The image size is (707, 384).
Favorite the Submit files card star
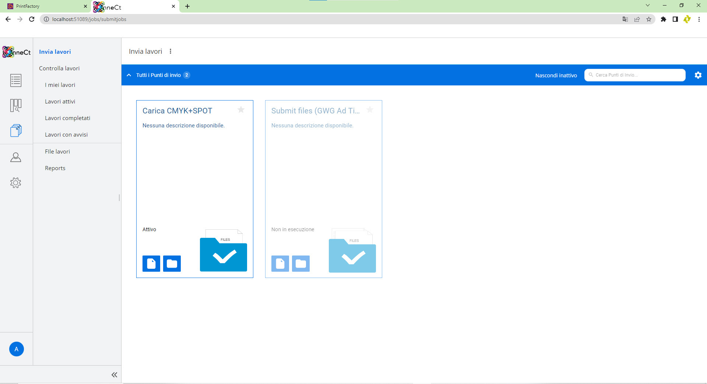pyautogui.click(x=370, y=110)
